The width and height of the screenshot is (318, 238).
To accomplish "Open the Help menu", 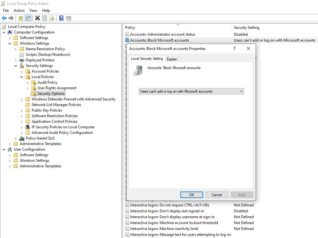I will (46, 11).
